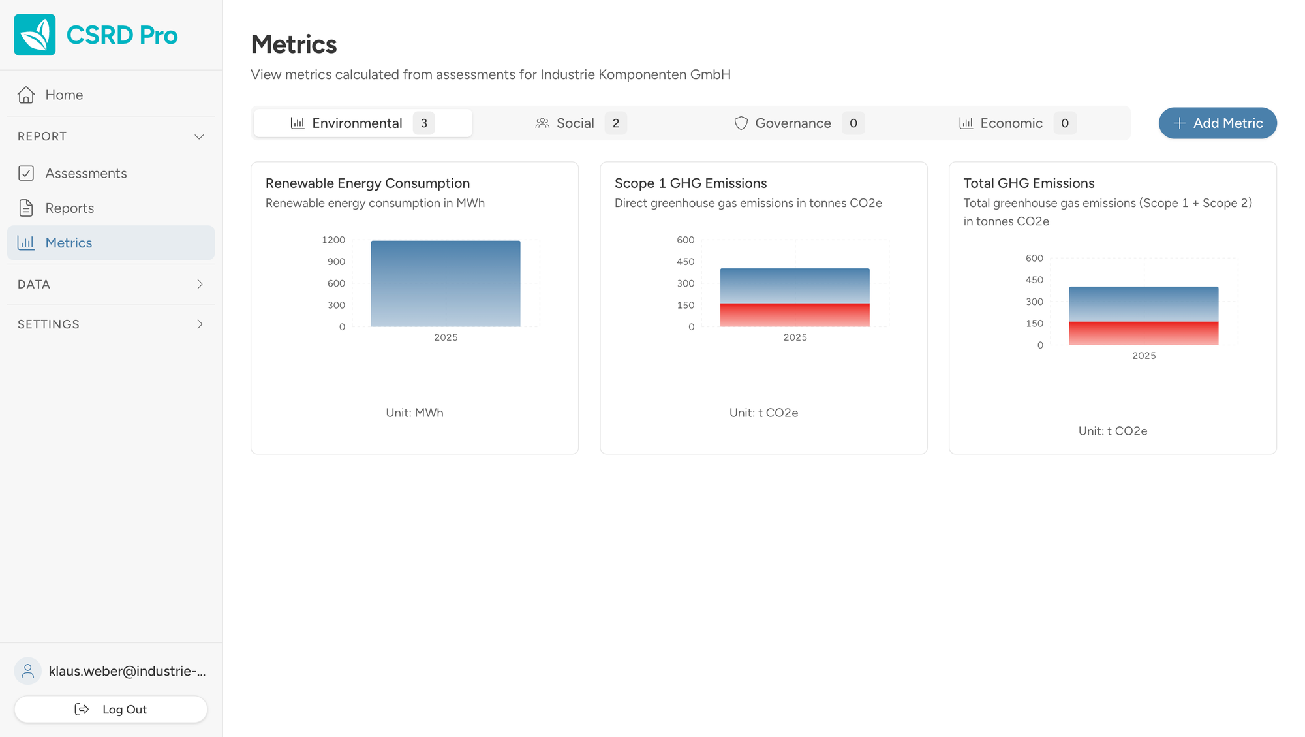Click the klaus.weber account entry
Screen dimensions: 1305x737
111,670
